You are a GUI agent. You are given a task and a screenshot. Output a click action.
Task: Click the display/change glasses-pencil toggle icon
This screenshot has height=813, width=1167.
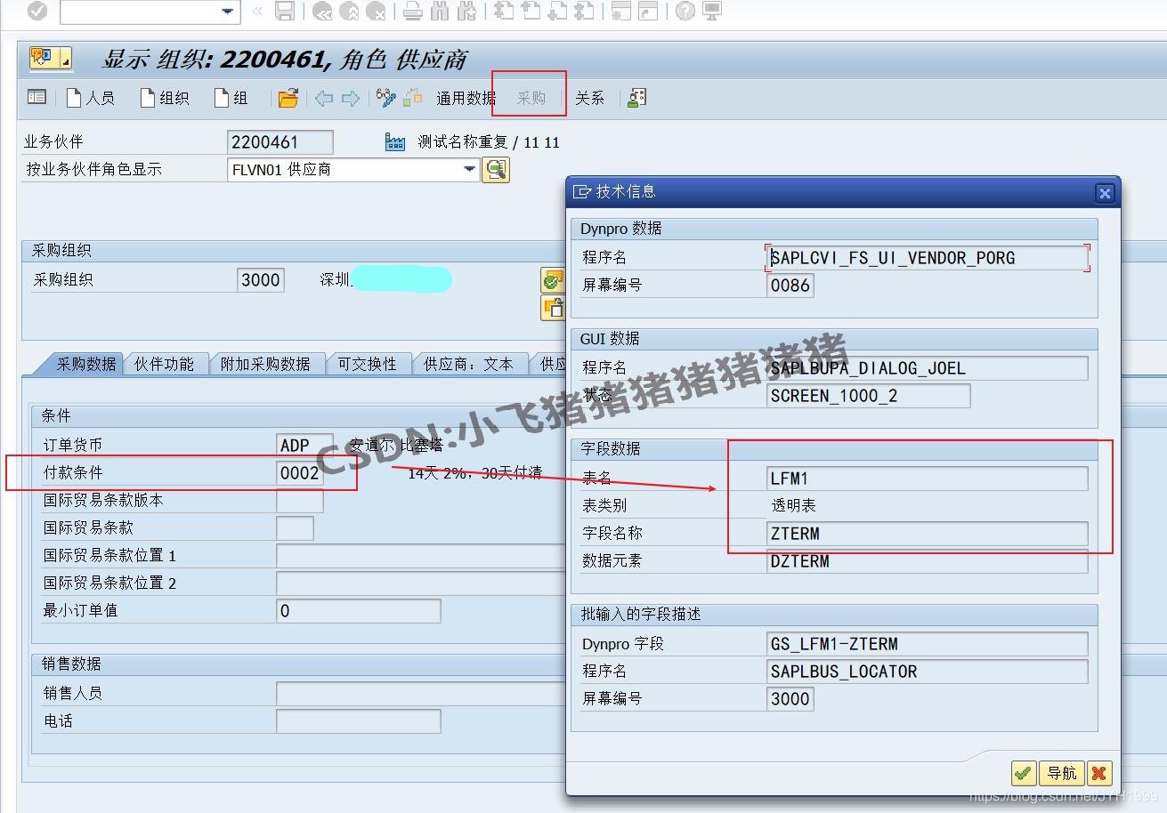[385, 98]
